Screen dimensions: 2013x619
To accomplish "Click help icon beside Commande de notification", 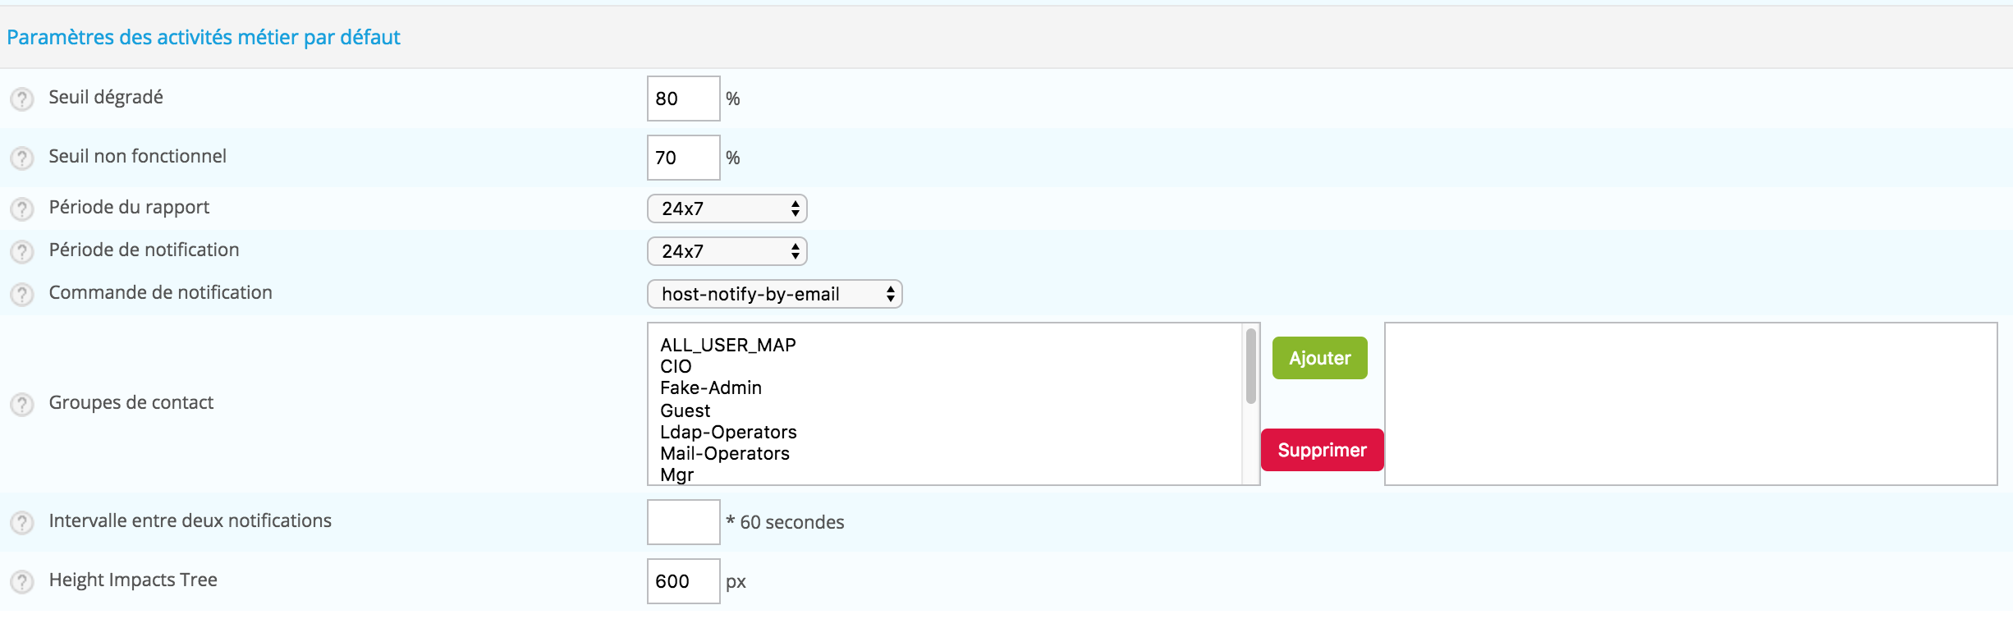I will (22, 295).
